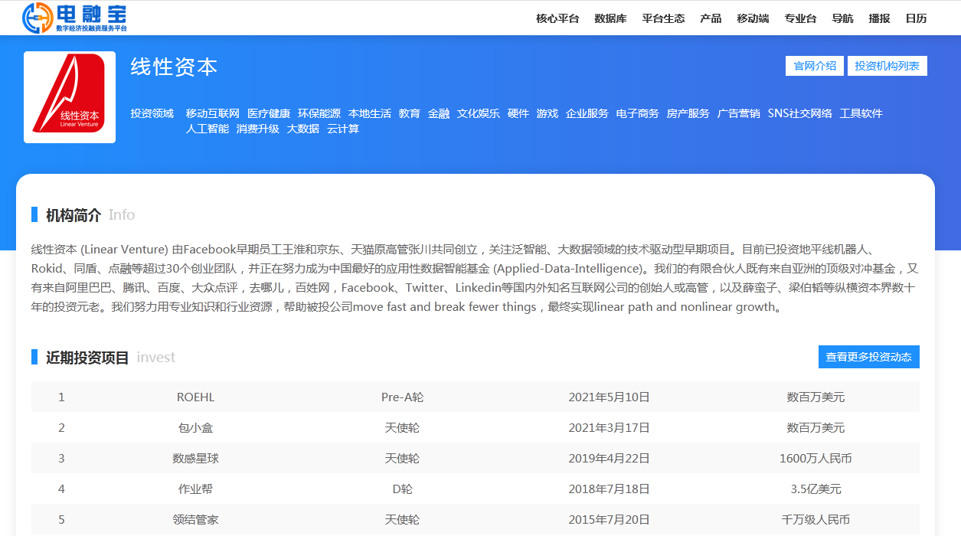Screen dimensions: 961x536
Task: Click the 3.5亿美元 amount
Action: click(x=816, y=489)
